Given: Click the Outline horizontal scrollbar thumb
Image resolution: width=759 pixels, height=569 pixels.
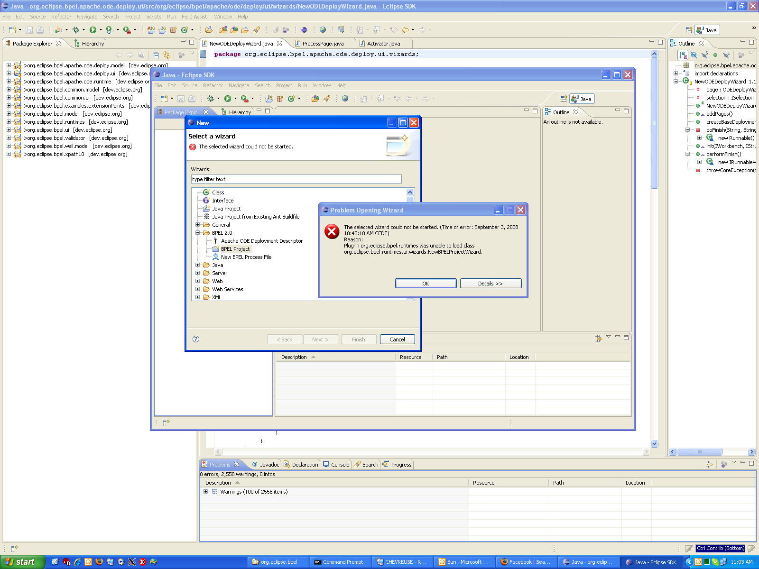Looking at the screenshot, I should point(699,452).
